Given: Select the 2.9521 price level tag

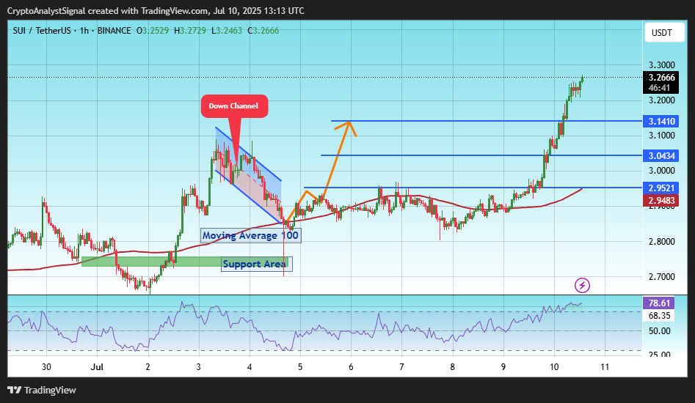Looking at the screenshot, I should tap(661, 188).
